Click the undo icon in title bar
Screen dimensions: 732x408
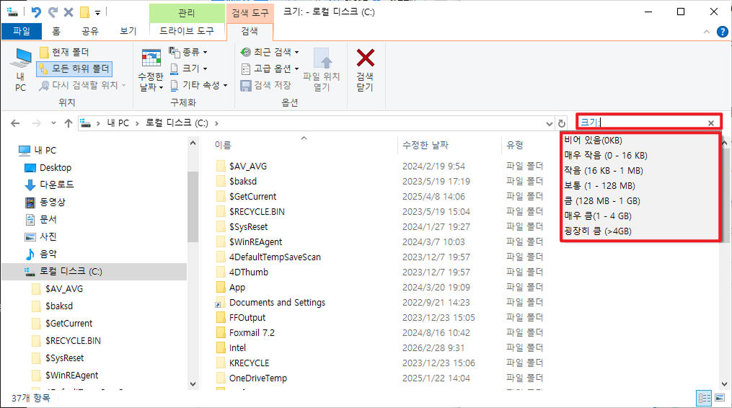(36, 12)
